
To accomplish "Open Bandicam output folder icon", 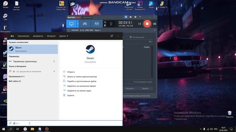I will coord(131,17).
